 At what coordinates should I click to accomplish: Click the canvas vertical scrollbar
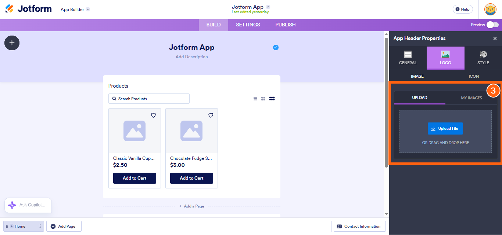coord(386,103)
